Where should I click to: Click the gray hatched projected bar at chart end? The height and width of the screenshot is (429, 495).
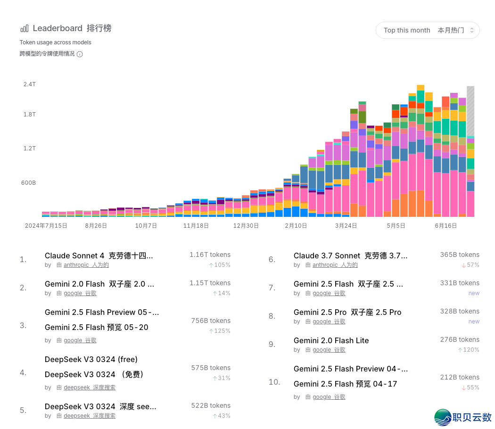470,111
